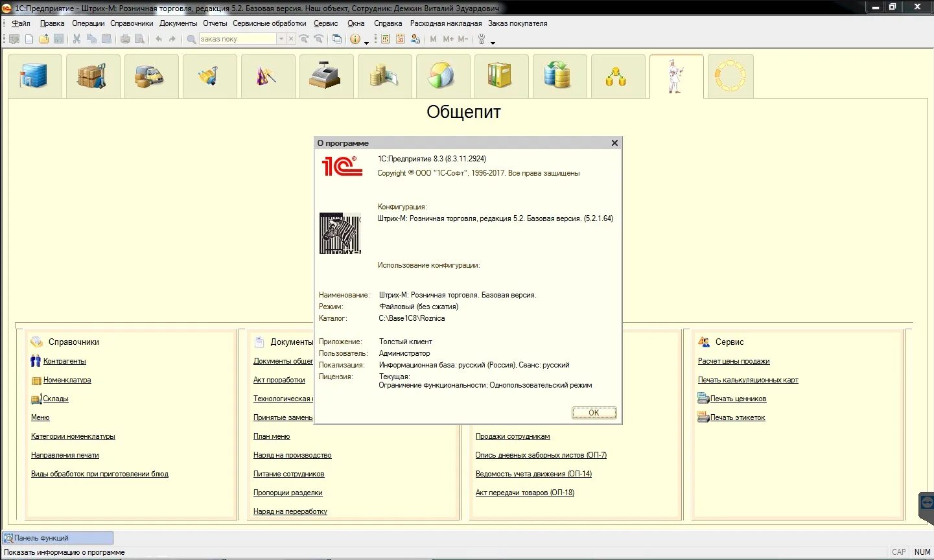
Task: Open the delivery truck section tab
Action: point(152,76)
